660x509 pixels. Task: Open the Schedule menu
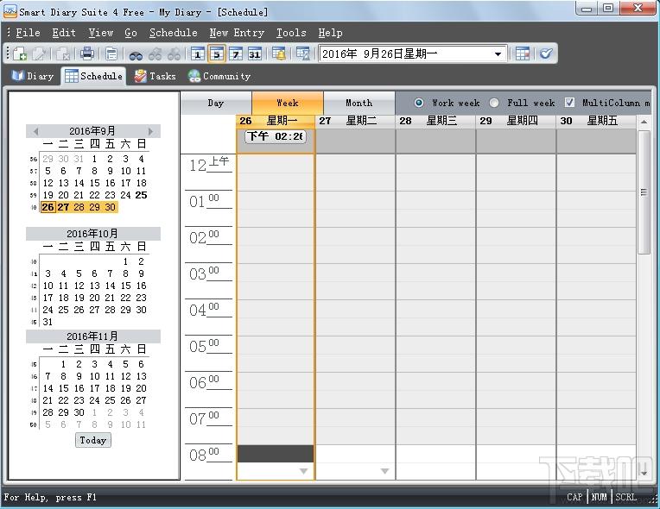click(174, 33)
